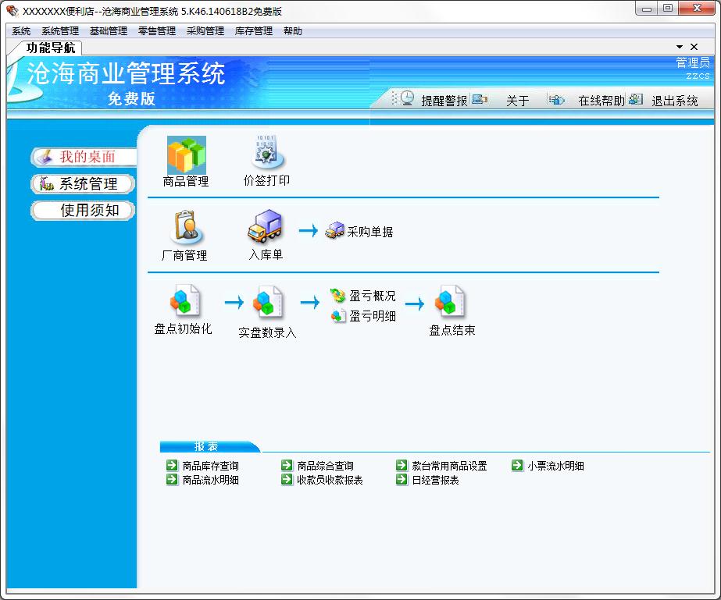Click the icon before 退出系统

(x=636, y=99)
